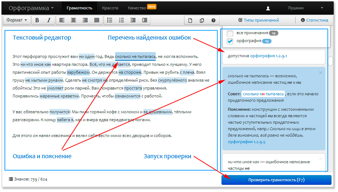The width and height of the screenshot is (338, 192).
Task: Click highlighted word 'получится'
Action: (x=60, y=112)
